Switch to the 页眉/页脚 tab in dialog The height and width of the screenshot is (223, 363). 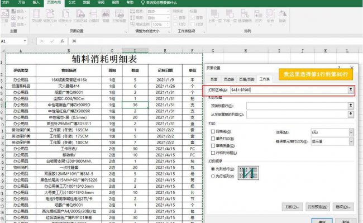point(246,79)
